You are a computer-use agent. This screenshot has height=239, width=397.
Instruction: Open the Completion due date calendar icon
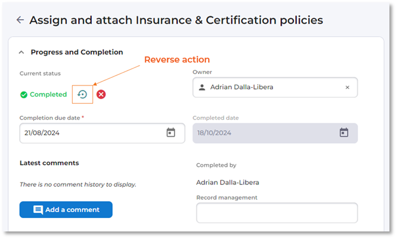(x=170, y=133)
